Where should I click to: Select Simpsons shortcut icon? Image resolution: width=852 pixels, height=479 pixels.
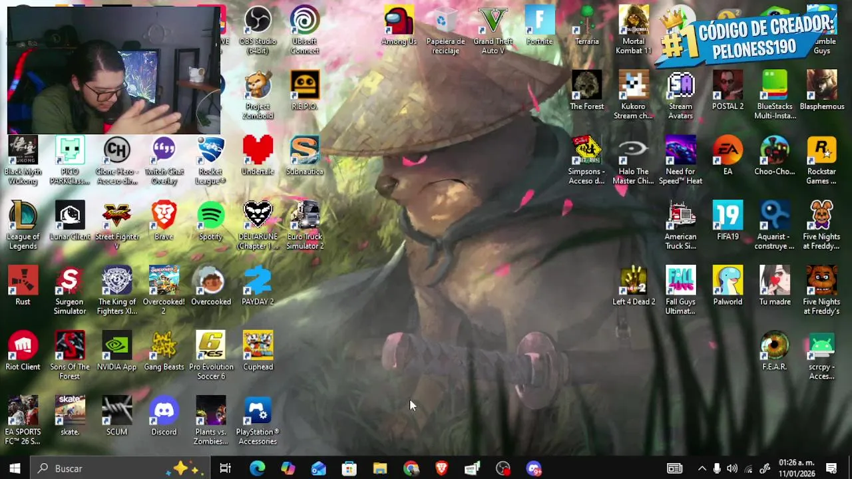[x=586, y=150]
